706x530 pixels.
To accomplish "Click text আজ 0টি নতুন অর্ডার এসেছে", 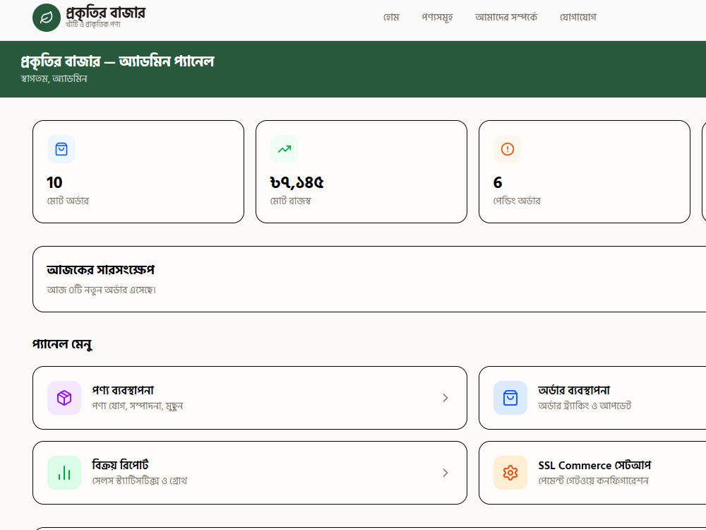I will [101, 290].
